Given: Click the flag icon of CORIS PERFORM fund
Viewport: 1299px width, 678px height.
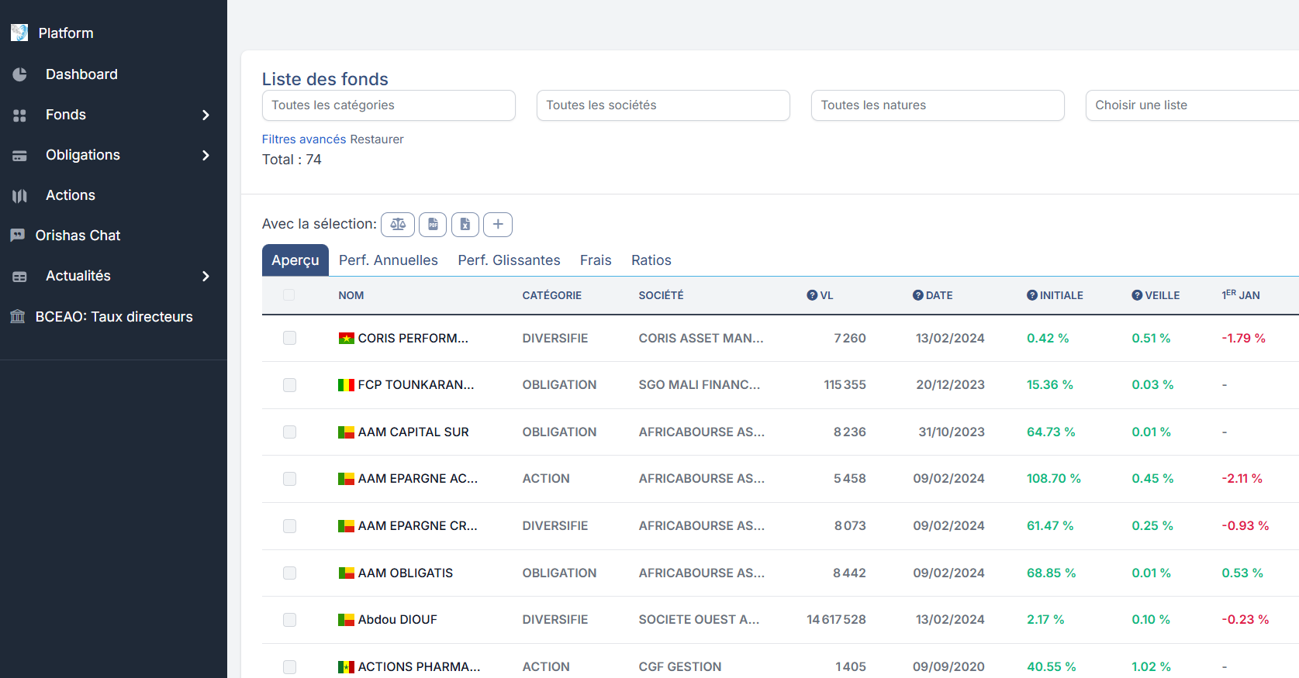Looking at the screenshot, I should (x=347, y=339).
